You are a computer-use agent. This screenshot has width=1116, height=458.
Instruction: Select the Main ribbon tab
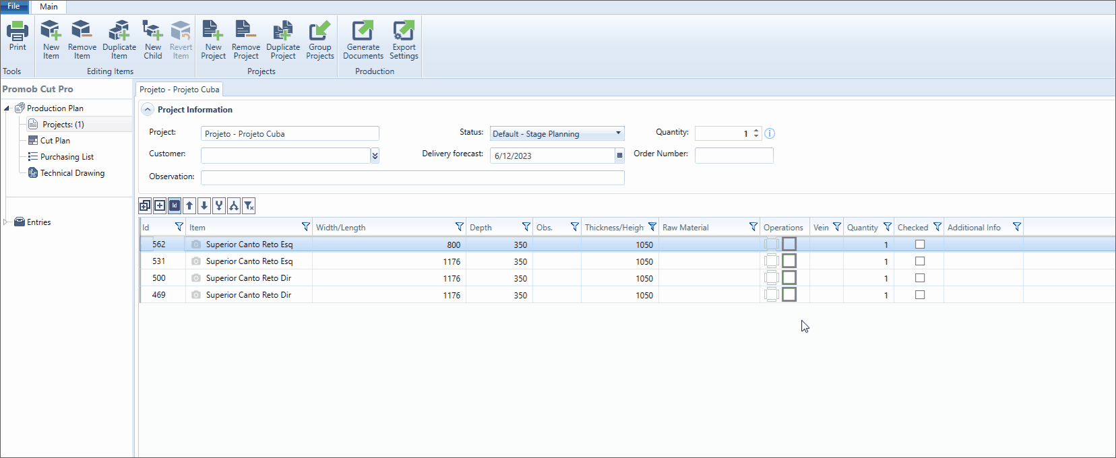coord(49,7)
